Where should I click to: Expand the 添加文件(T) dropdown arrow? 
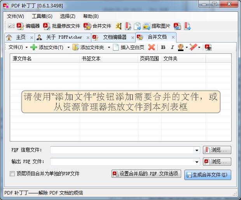click(68, 47)
